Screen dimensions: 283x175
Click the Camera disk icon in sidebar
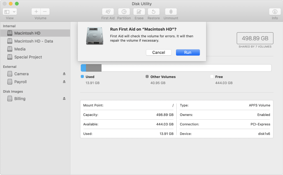pyautogui.click(x=10, y=74)
